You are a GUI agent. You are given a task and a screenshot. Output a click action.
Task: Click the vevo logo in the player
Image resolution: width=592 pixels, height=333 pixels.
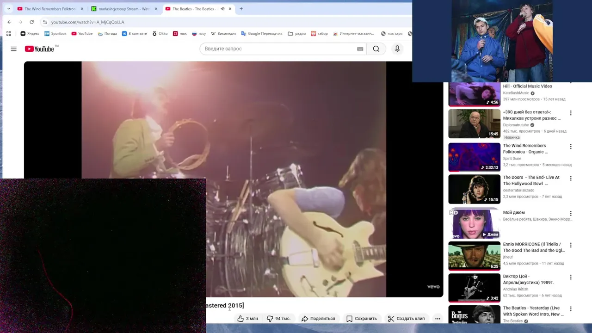(x=433, y=287)
